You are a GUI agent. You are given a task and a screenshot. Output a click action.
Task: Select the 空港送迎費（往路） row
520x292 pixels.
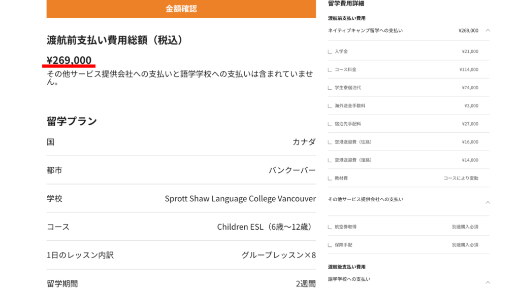[406, 141]
